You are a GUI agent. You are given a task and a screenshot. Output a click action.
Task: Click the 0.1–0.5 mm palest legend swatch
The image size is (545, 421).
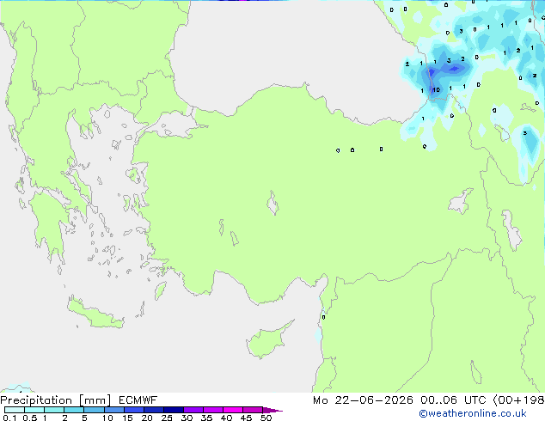click(15, 410)
